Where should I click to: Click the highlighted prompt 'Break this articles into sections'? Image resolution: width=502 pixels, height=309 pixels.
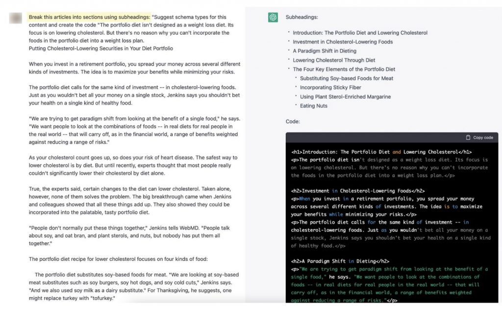point(89,17)
